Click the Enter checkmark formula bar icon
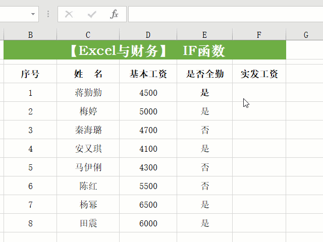323x242 pixels. coord(92,14)
